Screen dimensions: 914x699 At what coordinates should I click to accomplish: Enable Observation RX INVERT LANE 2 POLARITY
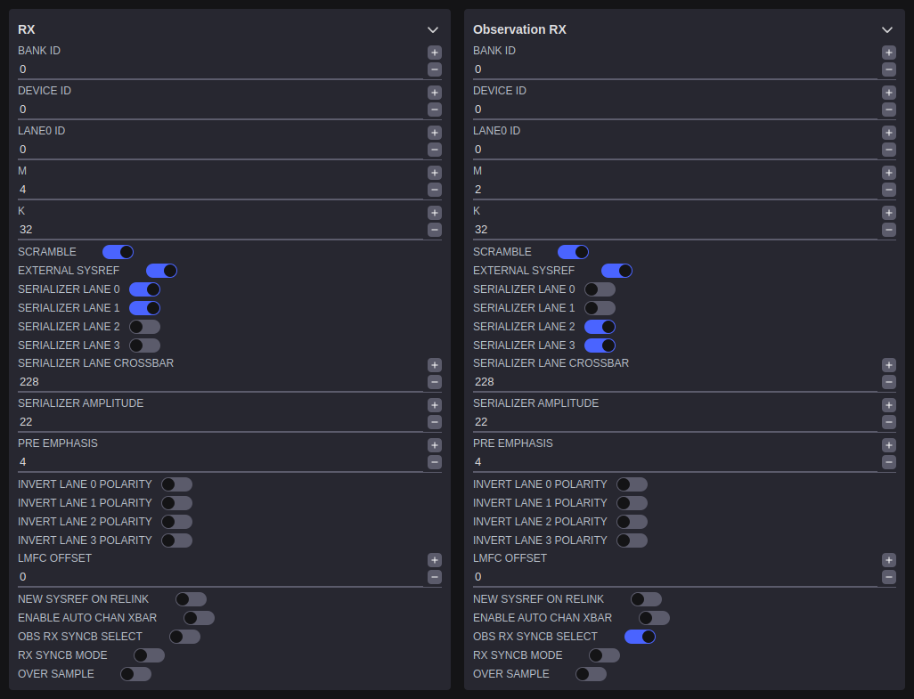[x=632, y=522]
